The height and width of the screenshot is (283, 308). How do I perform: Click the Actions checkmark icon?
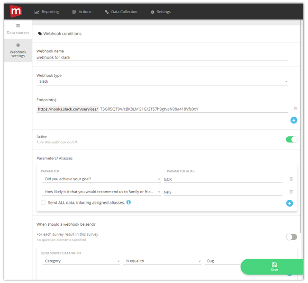click(x=74, y=12)
